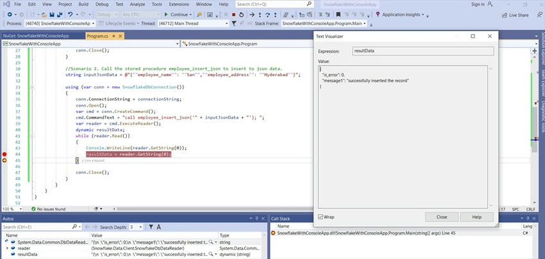Click the Step Over icon
545x259 pixels.
(267, 15)
